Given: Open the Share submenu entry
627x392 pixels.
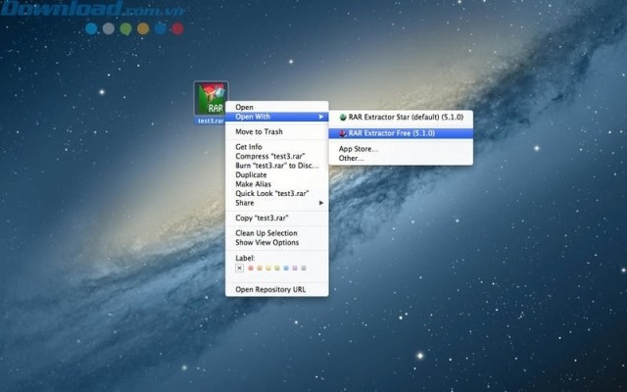Looking at the screenshot, I should [x=247, y=202].
